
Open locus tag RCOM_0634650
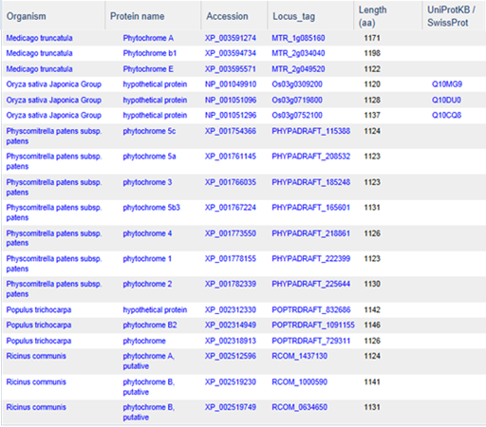pyautogui.click(x=299, y=407)
